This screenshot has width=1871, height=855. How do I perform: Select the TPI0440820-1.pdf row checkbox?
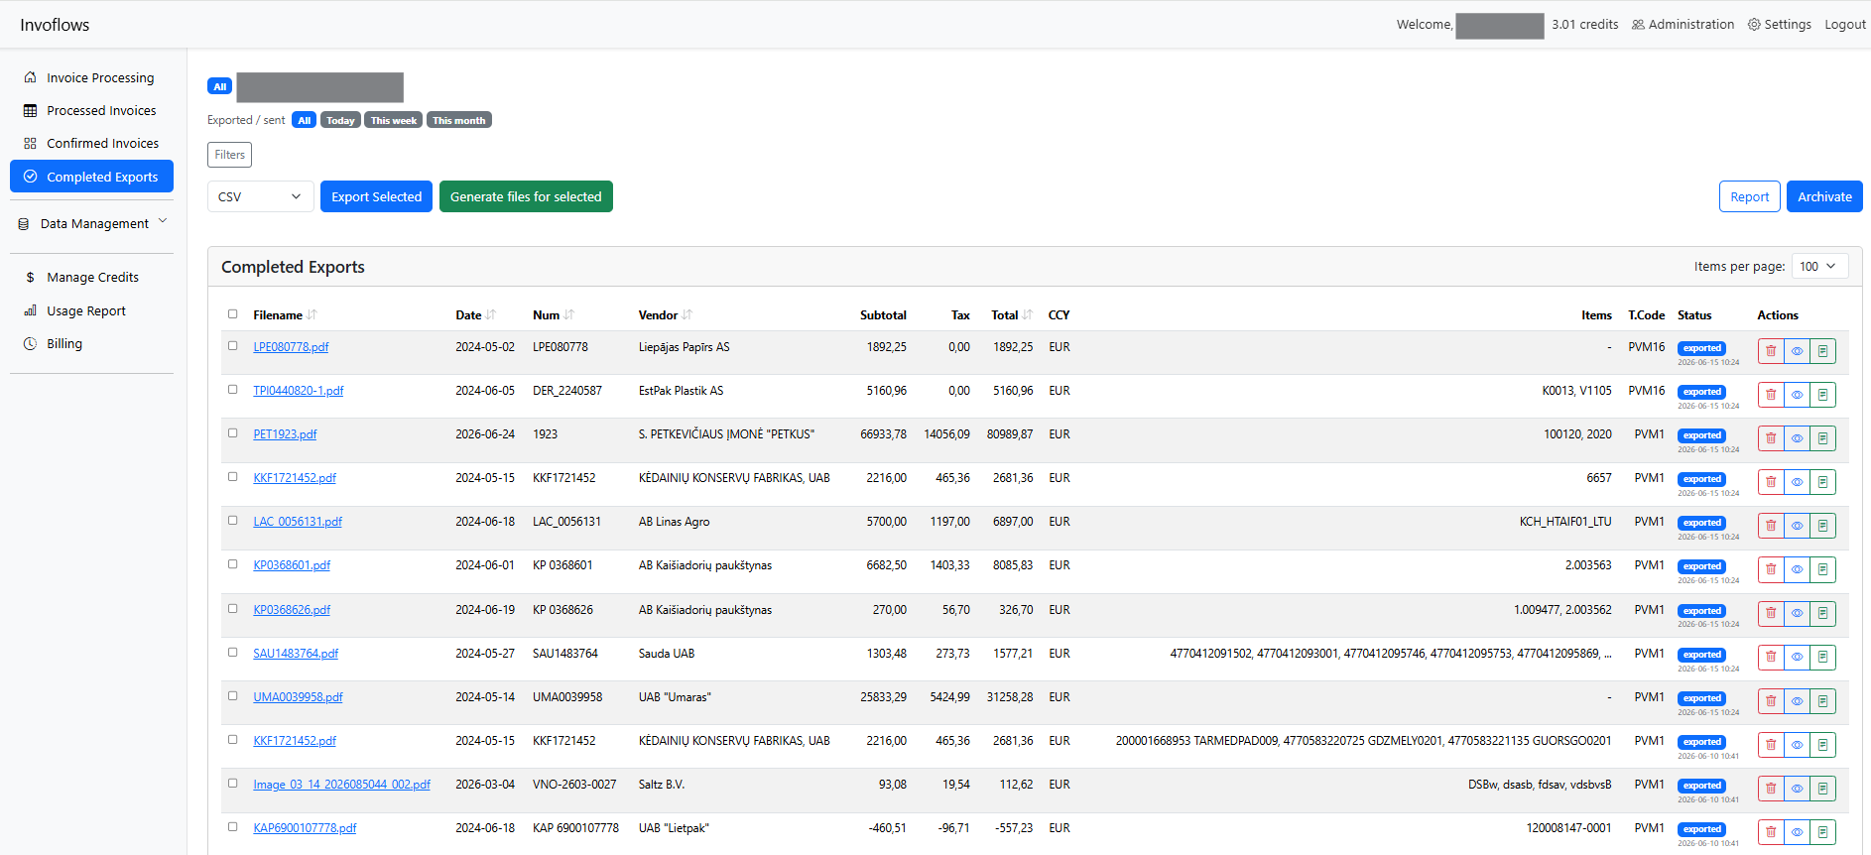[x=233, y=390]
